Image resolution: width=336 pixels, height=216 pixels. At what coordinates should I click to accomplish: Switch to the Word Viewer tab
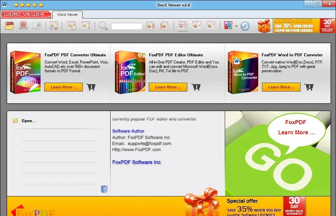click(67, 15)
